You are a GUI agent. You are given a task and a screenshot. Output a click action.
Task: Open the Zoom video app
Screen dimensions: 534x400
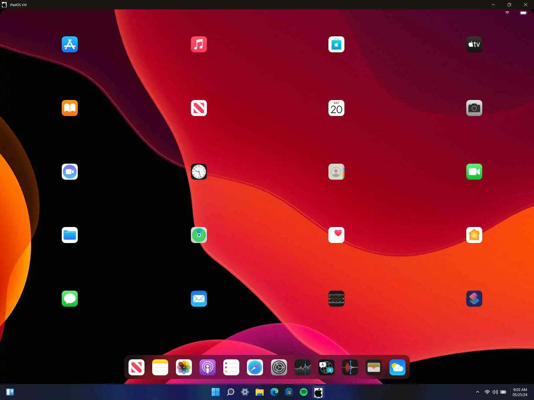tap(70, 172)
